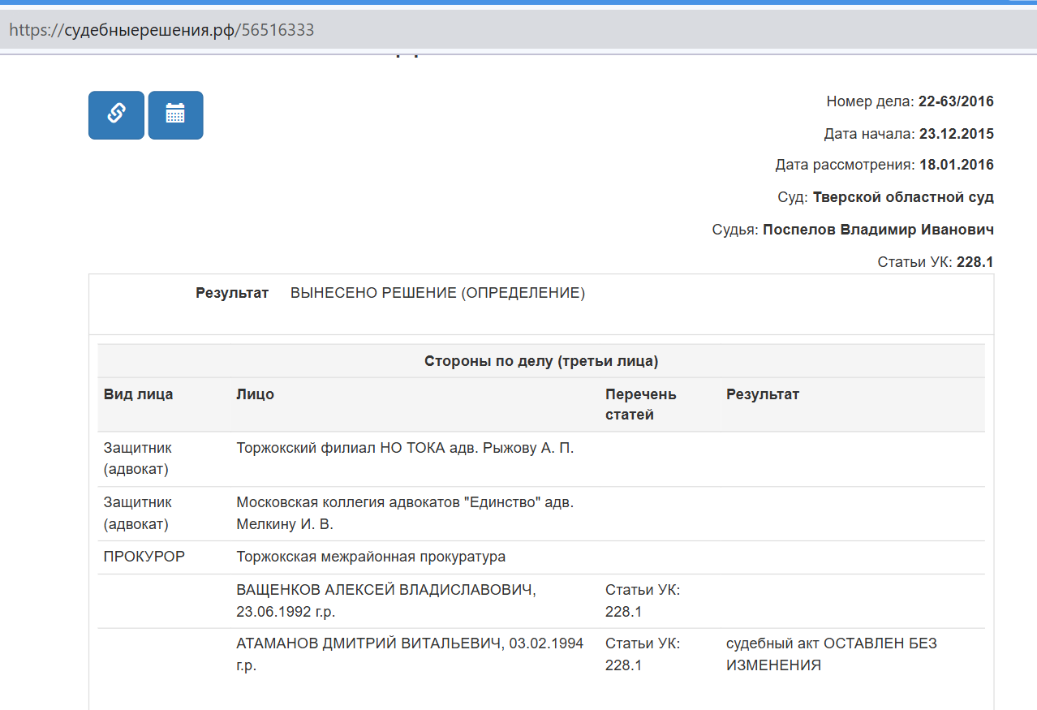Click the Перечень статей column header

click(x=641, y=404)
